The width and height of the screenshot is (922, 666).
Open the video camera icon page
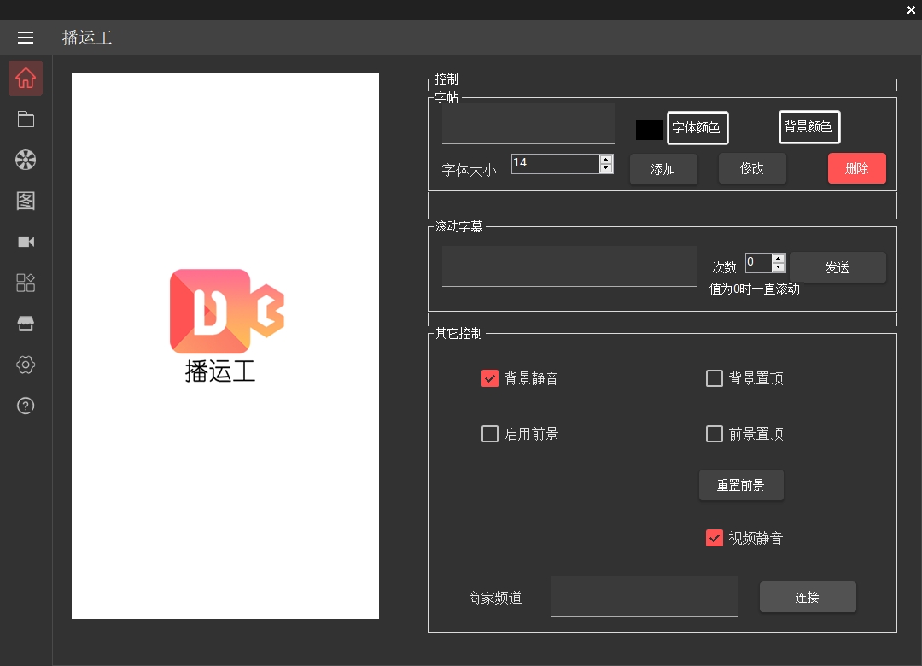(26, 242)
